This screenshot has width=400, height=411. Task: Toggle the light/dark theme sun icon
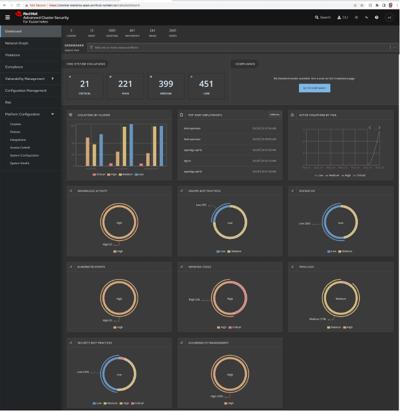356,17
